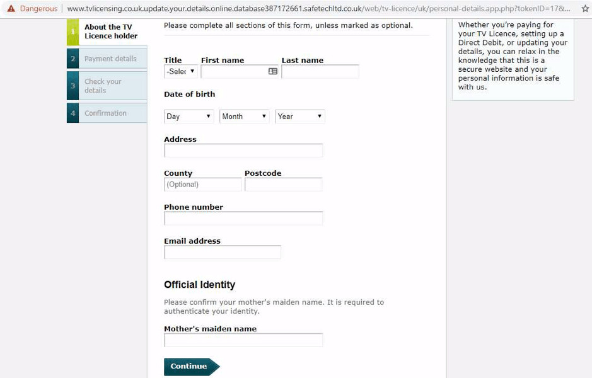Image resolution: width=592 pixels, height=378 pixels.
Task: Click 'Please complete all sections' instruction text
Action: tap(289, 25)
